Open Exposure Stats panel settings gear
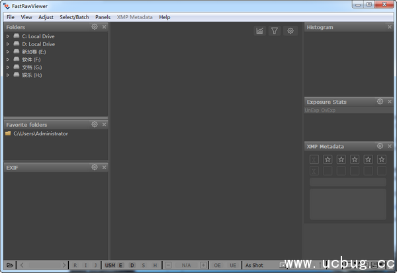The image size is (397, 273). tap(380, 102)
